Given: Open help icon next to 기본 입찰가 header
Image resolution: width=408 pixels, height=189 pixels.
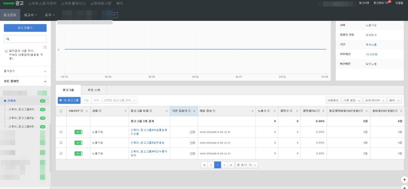Looking at the screenshot, I should point(189,111).
